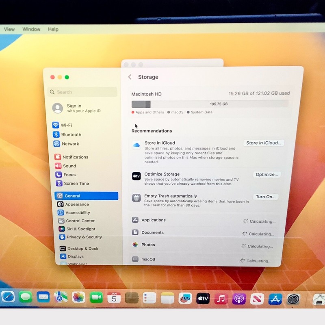Open Desktop & Dock settings
The height and width of the screenshot is (325, 325).
[79, 249]
